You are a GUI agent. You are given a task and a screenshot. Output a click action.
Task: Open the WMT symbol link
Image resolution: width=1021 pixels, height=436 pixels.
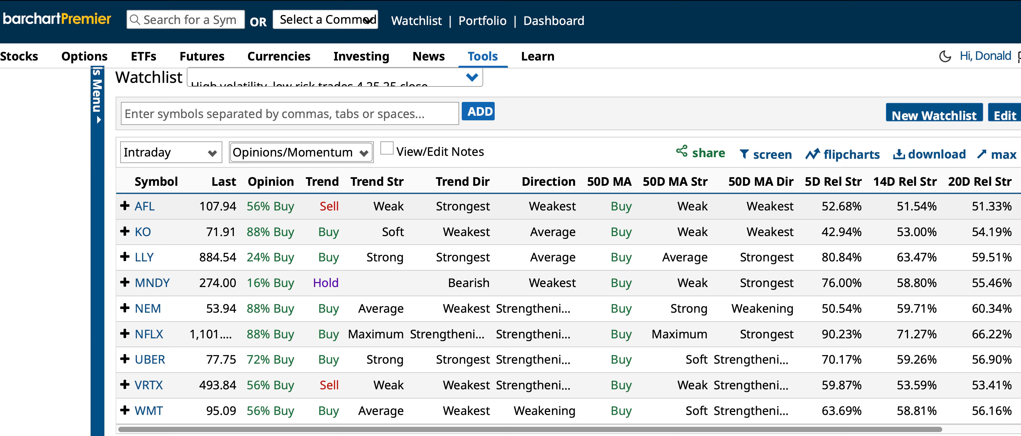pyautogui.click(x=149, y=411)
